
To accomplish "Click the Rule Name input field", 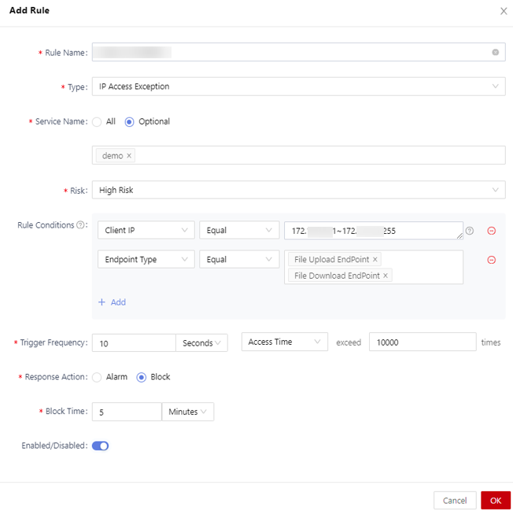I will [x=298, y=52].
